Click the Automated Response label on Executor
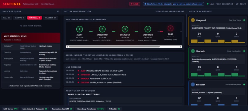This screenshot has width=248, height=111. [x=233, y=85]
